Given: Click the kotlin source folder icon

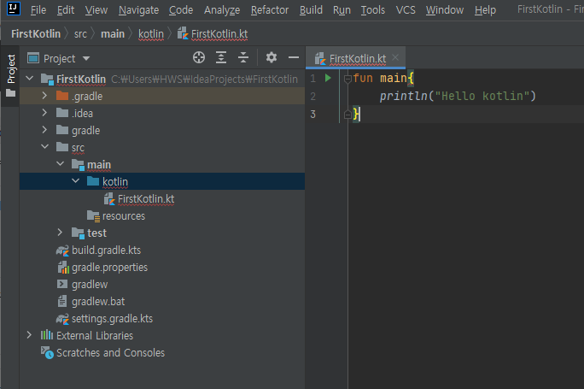Looking at the screenshot, I should (x=93, y=181).
